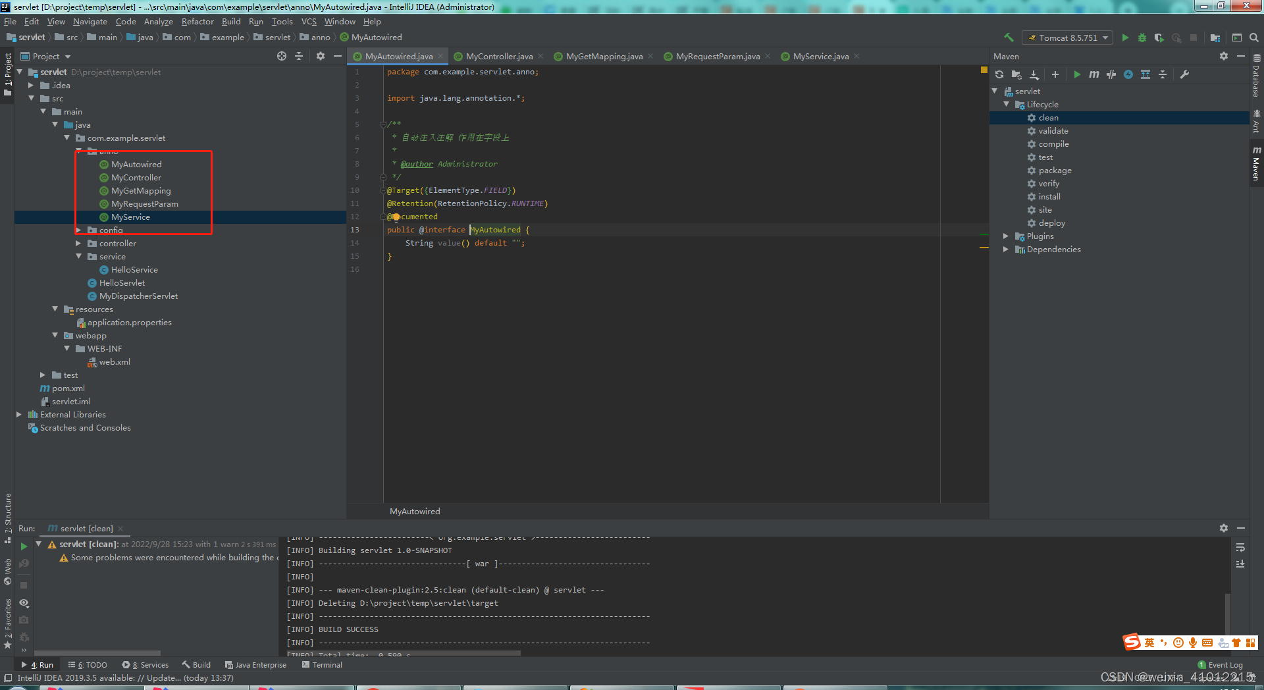
Task: Open Project panel gear settings
Action: point(321,56)
